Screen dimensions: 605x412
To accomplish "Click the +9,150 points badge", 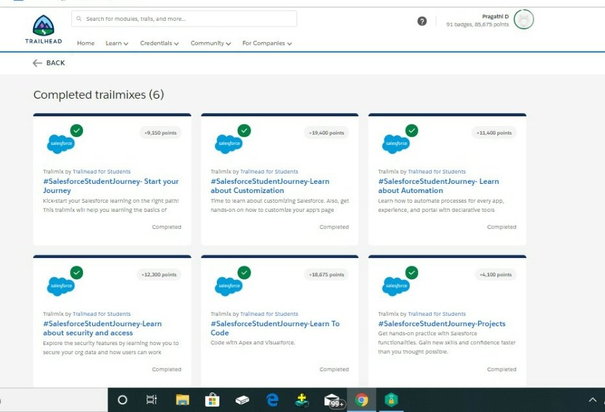I will pyautogui.click(x=160, y=133).
